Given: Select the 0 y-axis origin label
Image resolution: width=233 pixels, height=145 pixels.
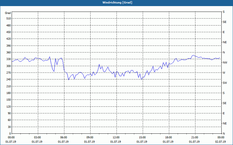Looking at the screenshot, I should [x=10, y=134].
